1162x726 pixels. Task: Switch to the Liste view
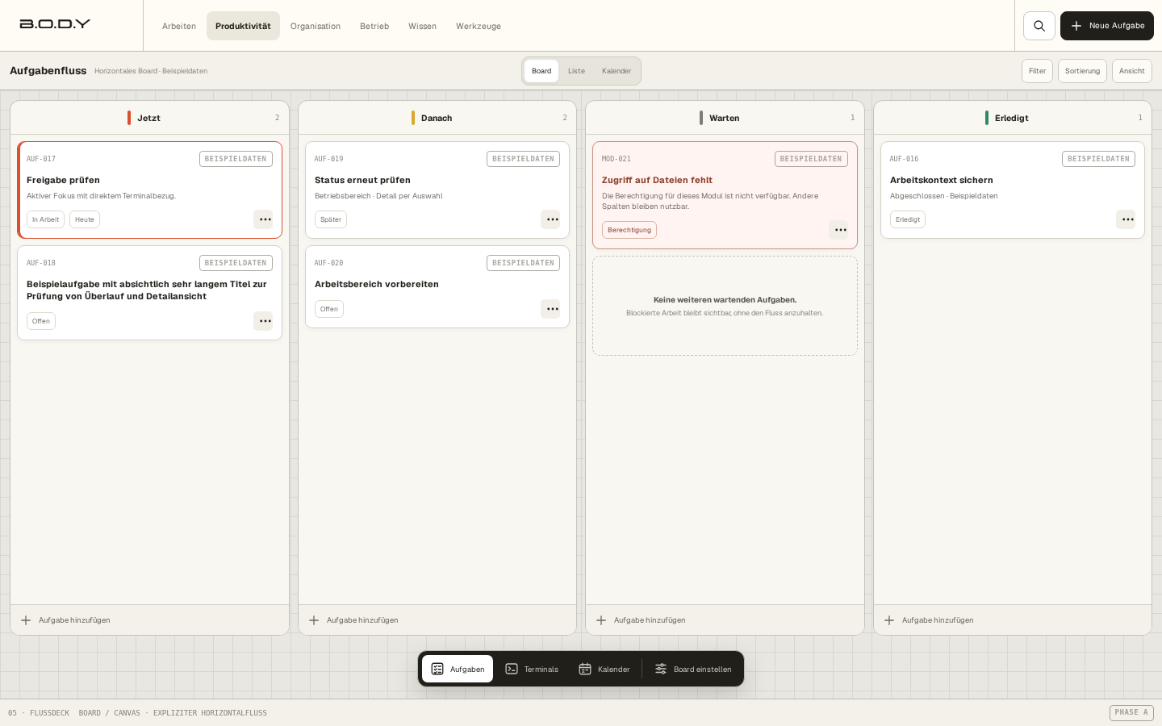(x=576, y=71)
